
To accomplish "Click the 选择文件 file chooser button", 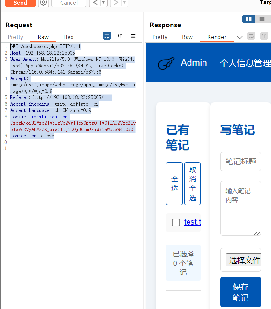I will [244, 260].
